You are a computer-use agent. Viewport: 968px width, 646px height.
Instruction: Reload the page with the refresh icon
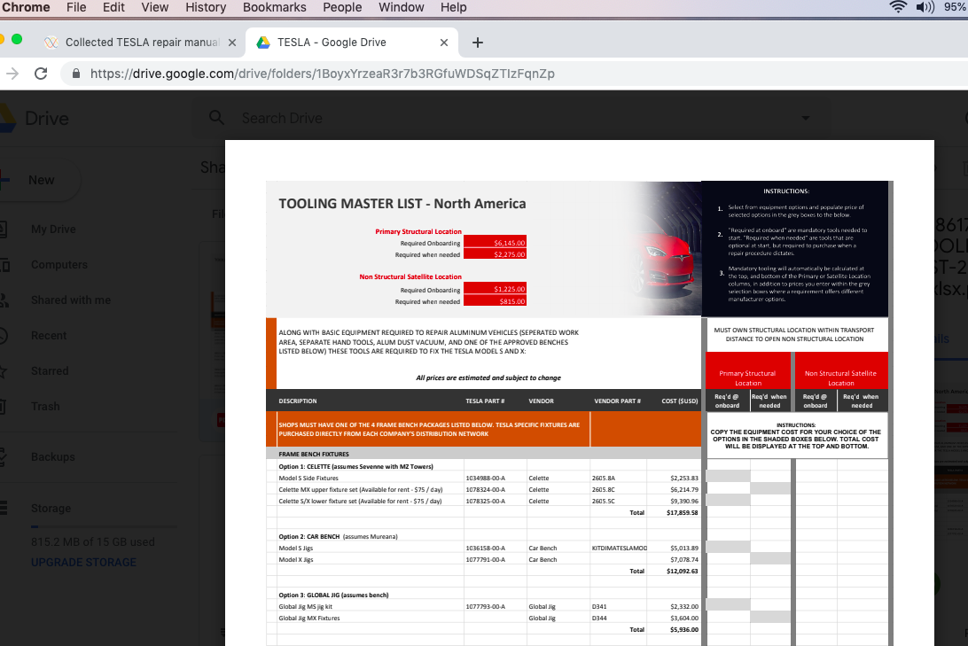(x=41, y=74)
